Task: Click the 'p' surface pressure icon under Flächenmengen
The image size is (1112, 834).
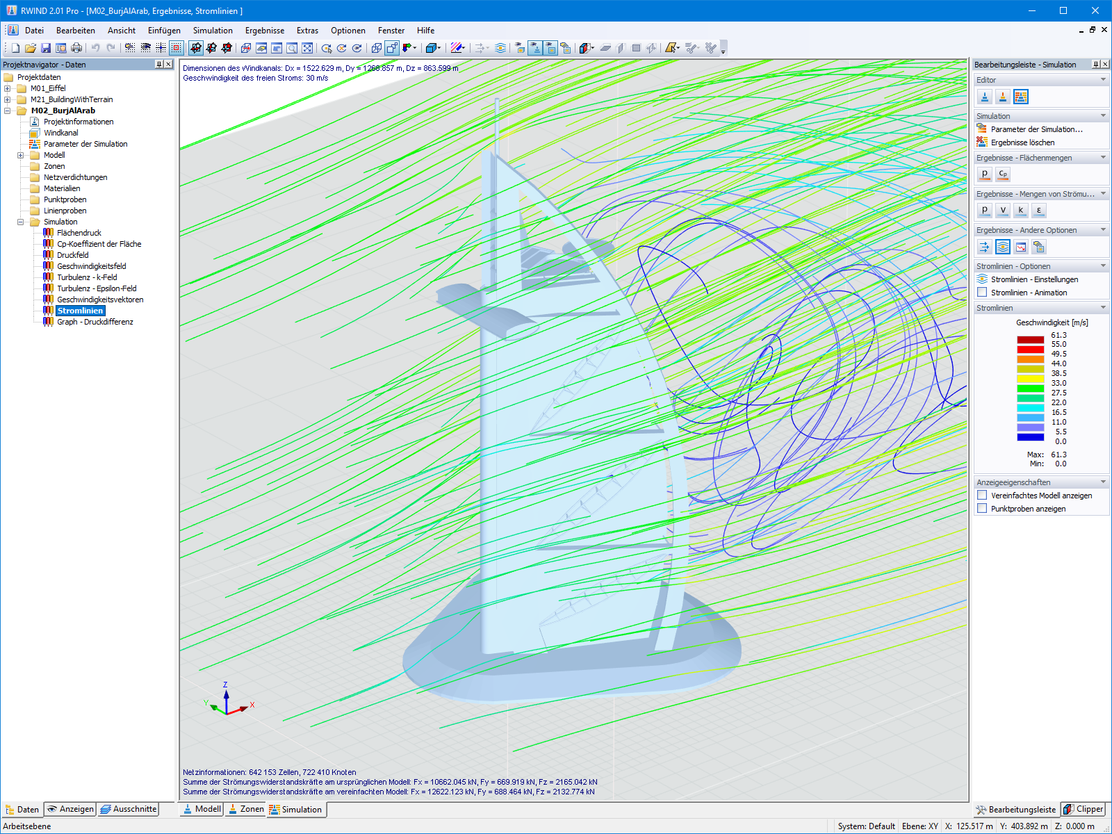Action: pos(985,174)
